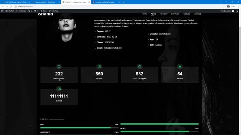The image size is (241, 135).
Task: Open the Customize link in admin bar
Action: (x=21, y=11)
